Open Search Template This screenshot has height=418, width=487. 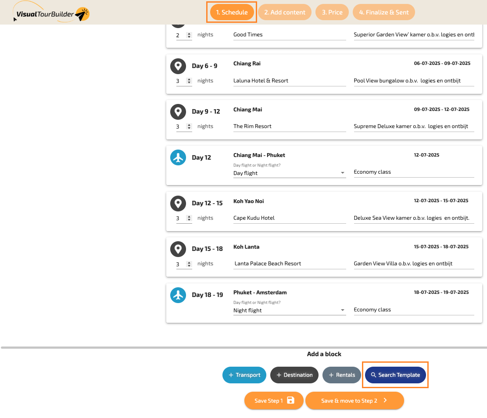tap(395, 375)
